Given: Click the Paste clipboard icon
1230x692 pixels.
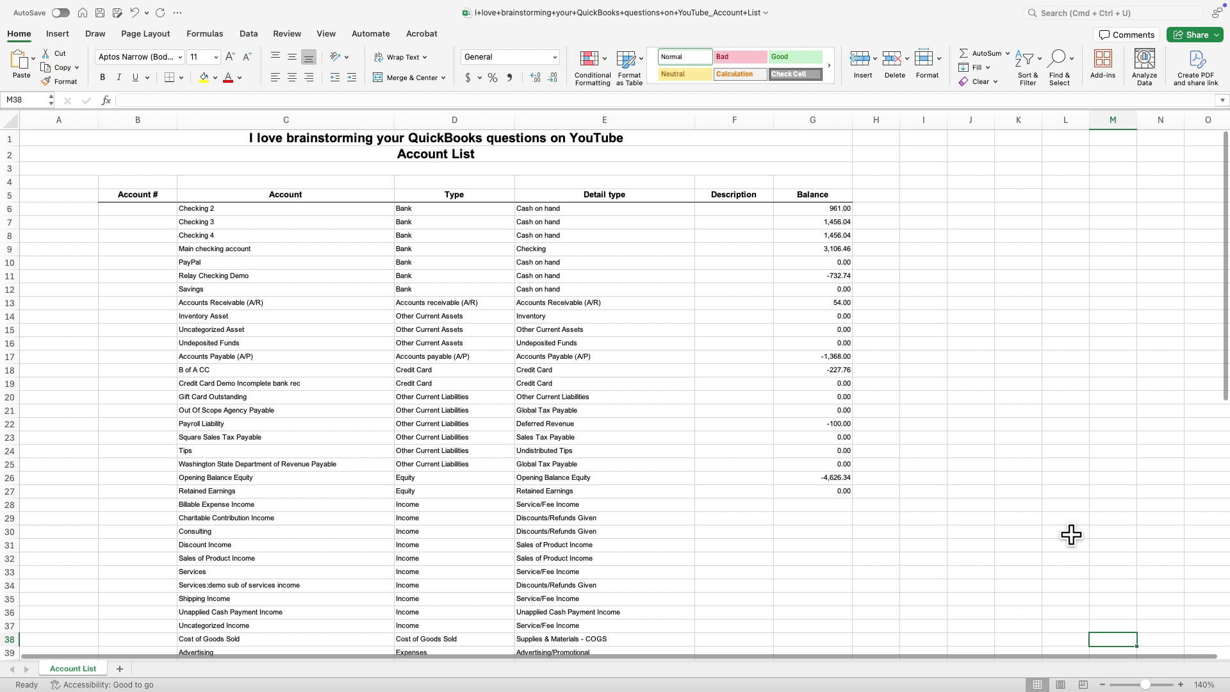Looking at the screenshot, I should coord(19,60).
